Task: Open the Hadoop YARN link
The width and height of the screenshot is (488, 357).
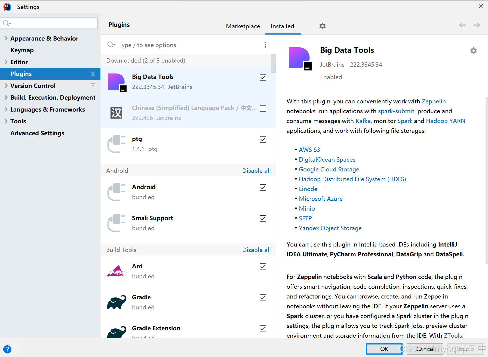Action: tap(446, 121)
